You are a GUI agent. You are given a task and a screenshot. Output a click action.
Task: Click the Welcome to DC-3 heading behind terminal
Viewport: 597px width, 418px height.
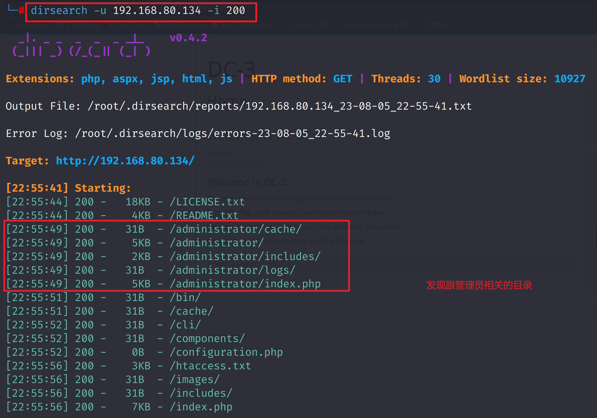click(248, 182)
